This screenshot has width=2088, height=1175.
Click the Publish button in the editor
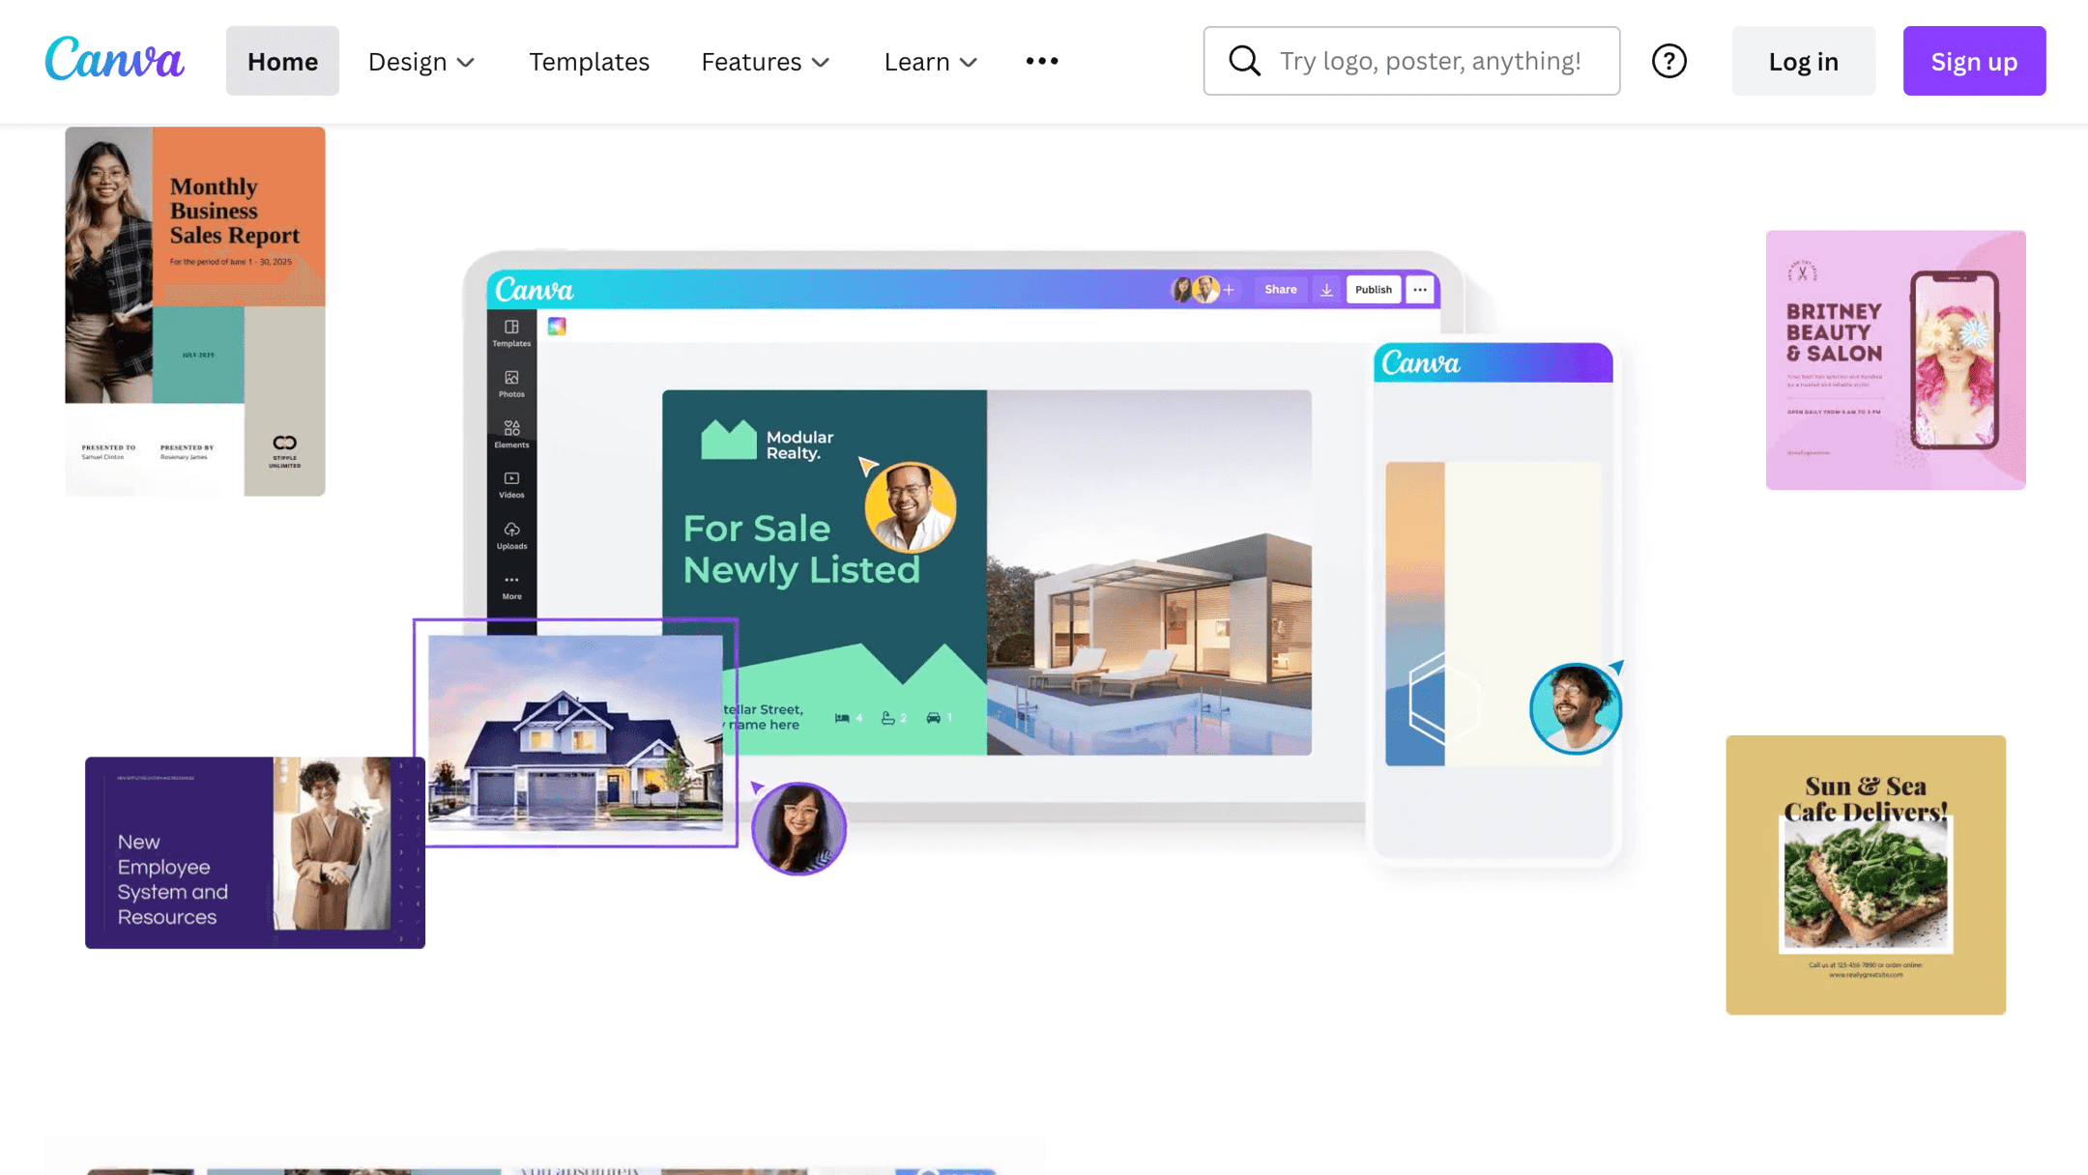(1373, 289)
